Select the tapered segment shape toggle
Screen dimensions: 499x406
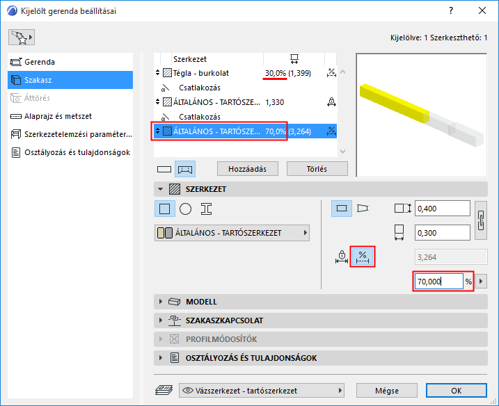click(363, 209)
